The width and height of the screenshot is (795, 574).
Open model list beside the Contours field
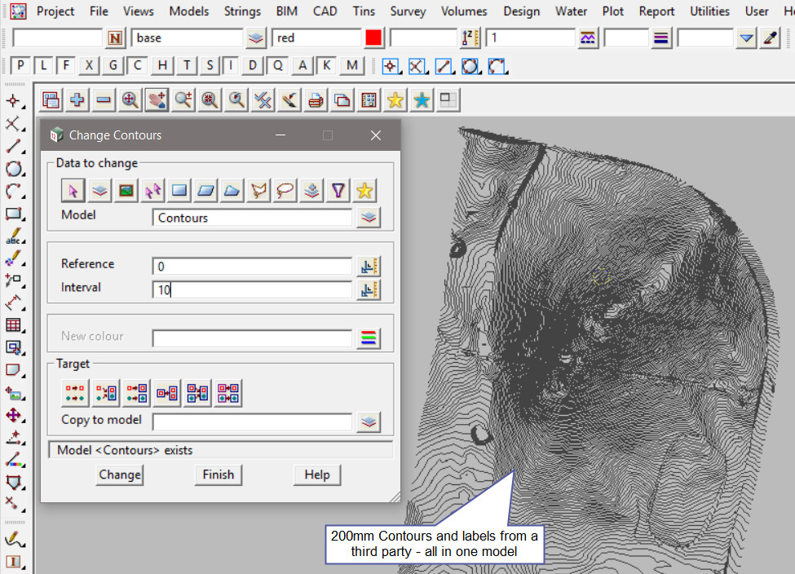369,218
